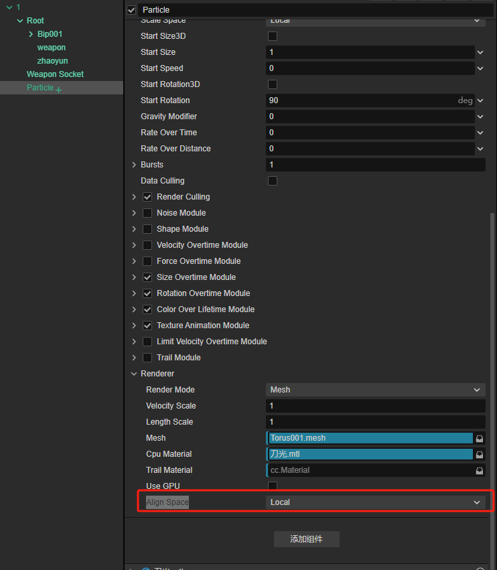Expand the Bip001 tree node
This screenshot has height=570, width=497.
(31, 34)
